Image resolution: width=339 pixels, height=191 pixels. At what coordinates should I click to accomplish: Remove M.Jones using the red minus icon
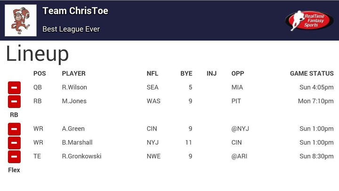(14, 101)
